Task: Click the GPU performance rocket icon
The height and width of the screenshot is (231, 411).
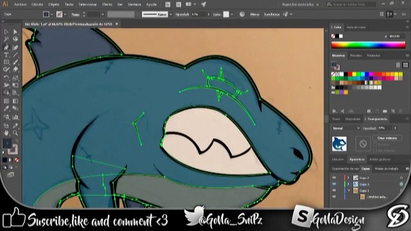Action: (204, 4)
